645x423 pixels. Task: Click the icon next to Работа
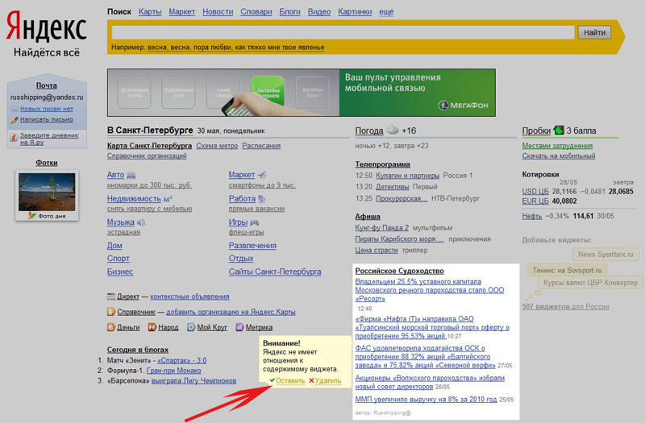pos(261,199)
